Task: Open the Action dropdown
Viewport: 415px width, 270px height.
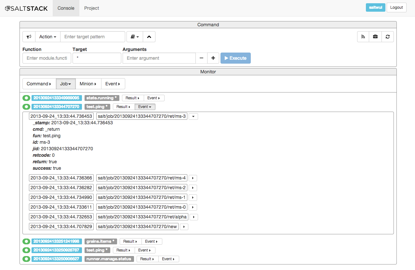Action: pyautogui.click(x=47, y=36)
